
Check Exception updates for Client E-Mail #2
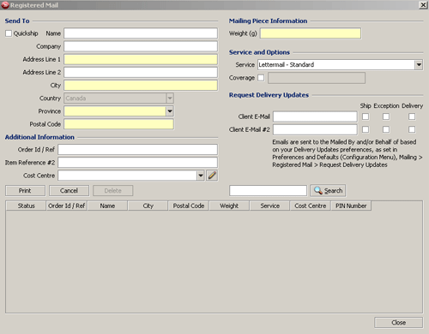click(386, 129)
